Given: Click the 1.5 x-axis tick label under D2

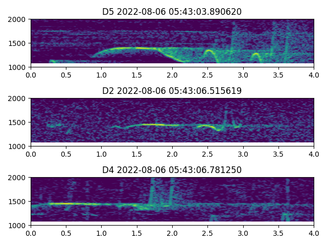Looking at the screenshot, I should pos(137,154).
